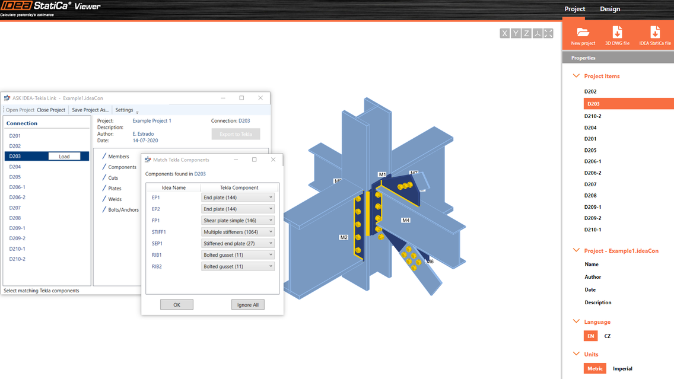Click the D203 link in Components found
The height and width of the screenshot is (379, 674).
coord(200,174)
